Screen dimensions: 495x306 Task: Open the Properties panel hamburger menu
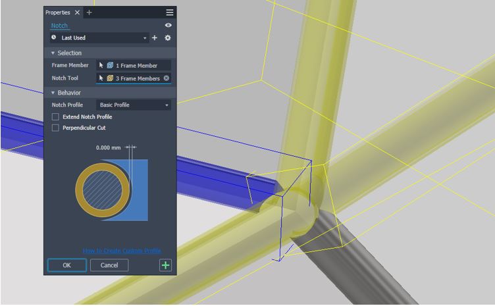click(170, 13)
